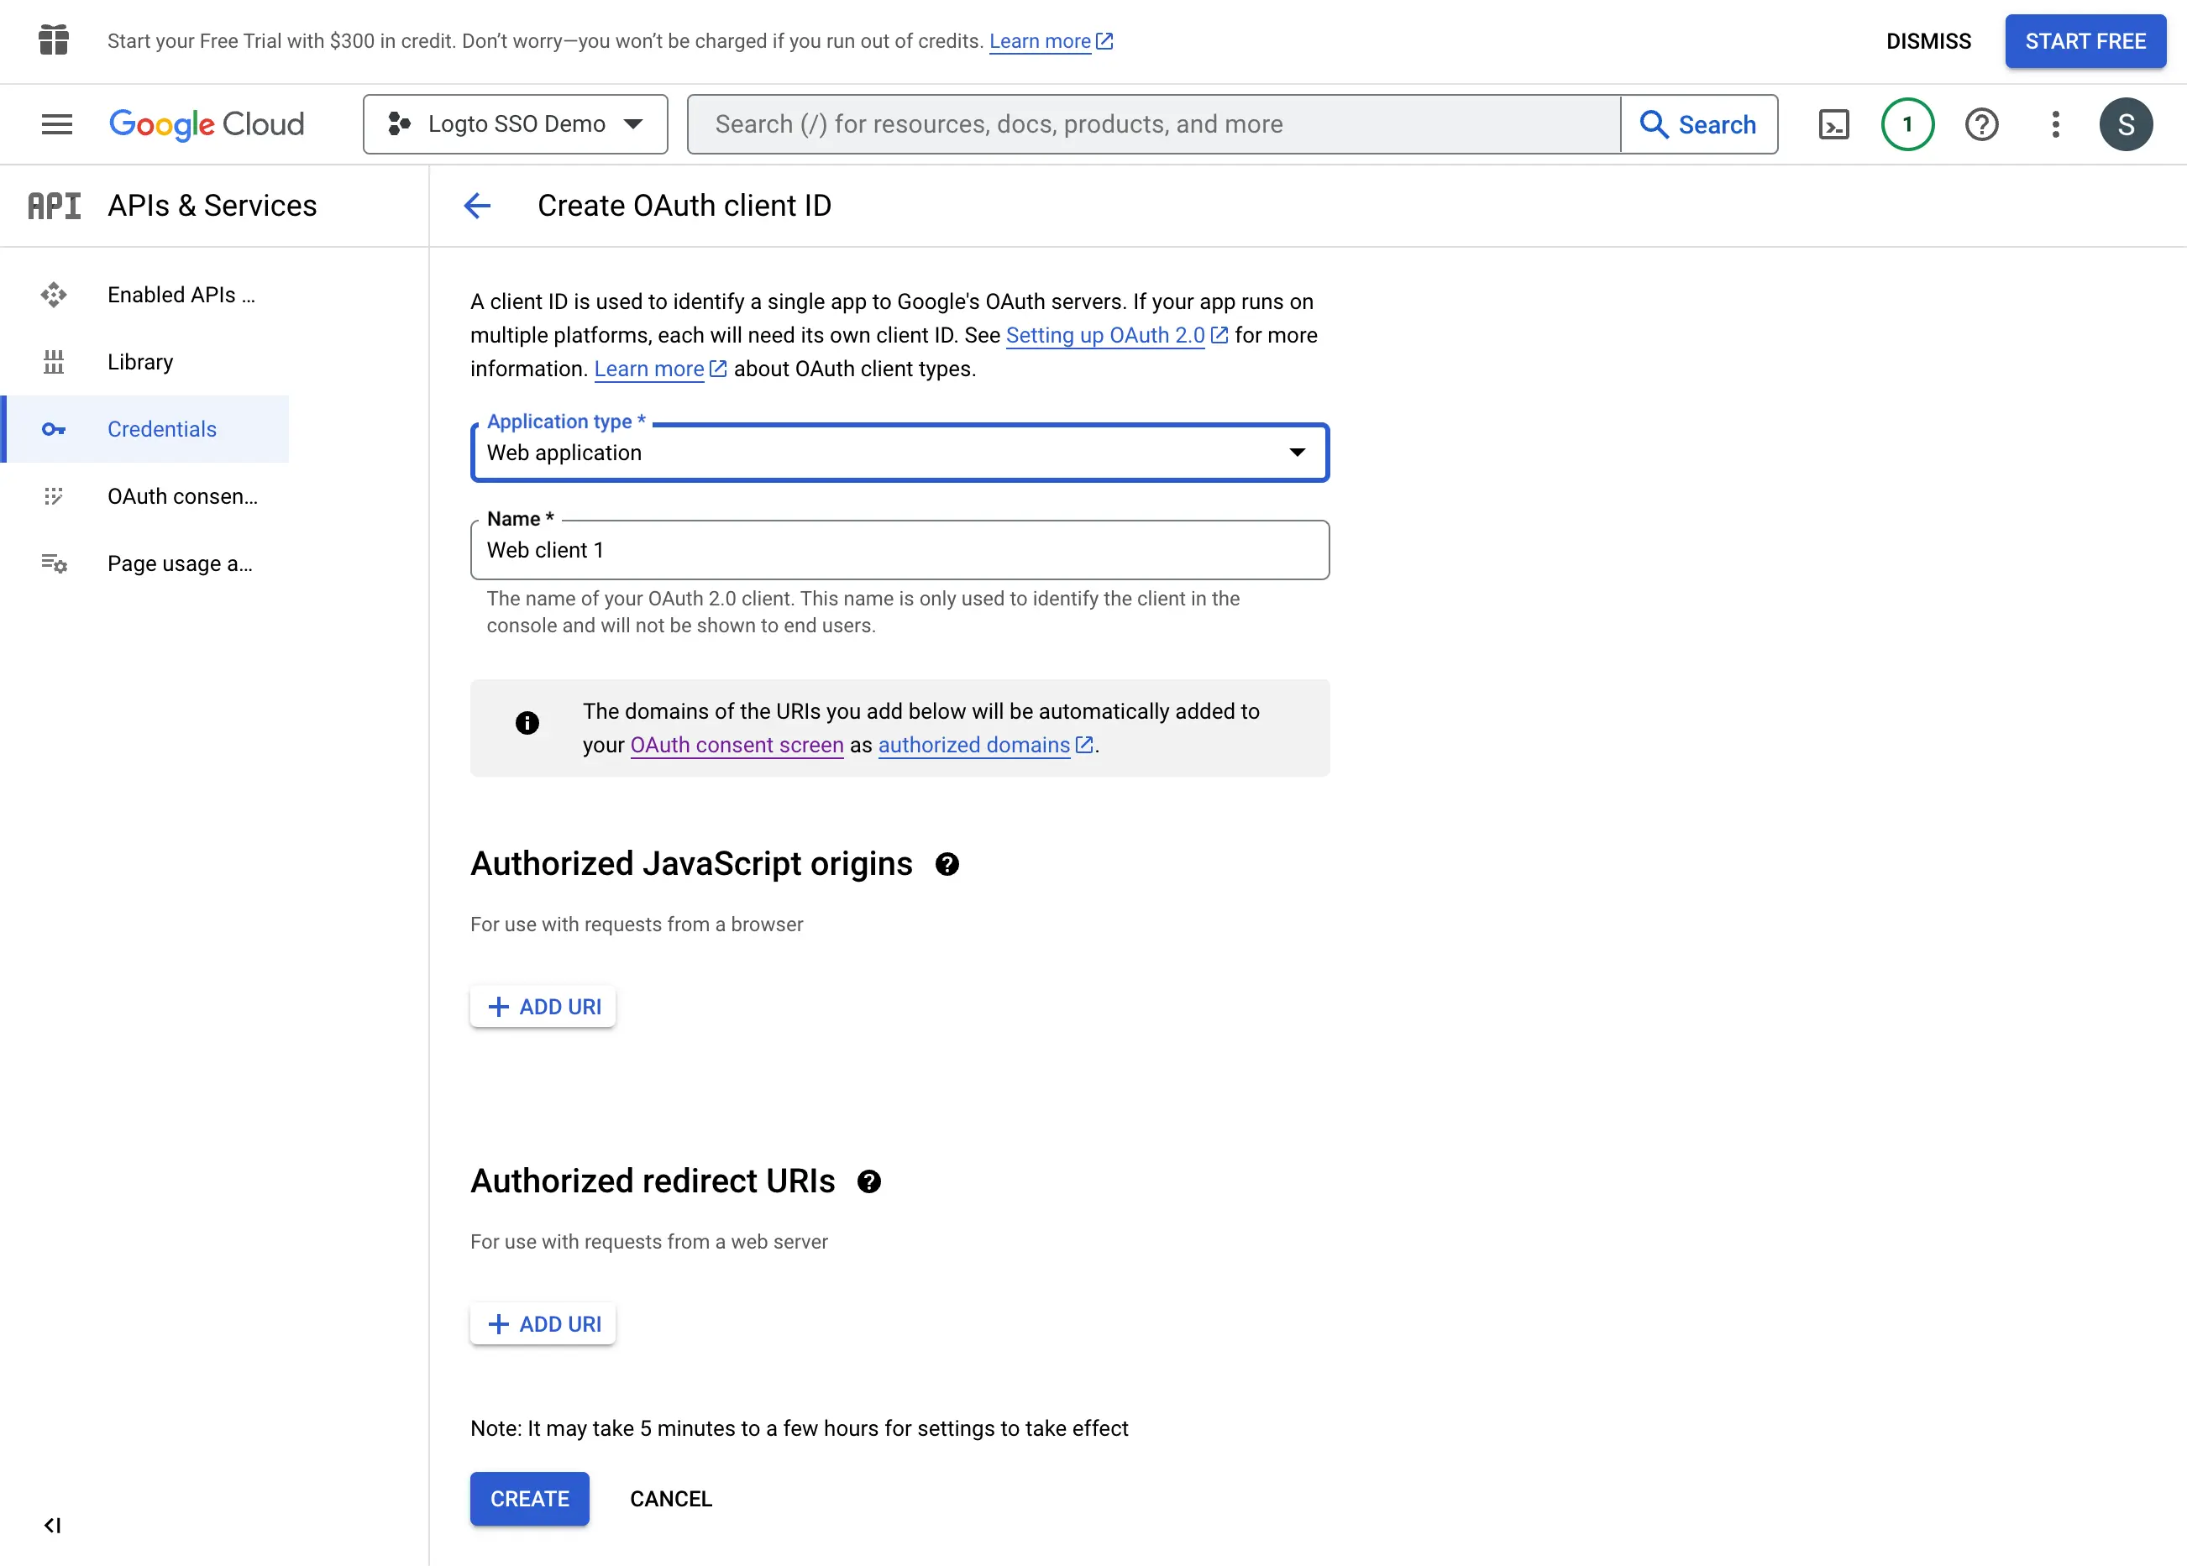Click the back arrow icon

[x=476, y=205]
